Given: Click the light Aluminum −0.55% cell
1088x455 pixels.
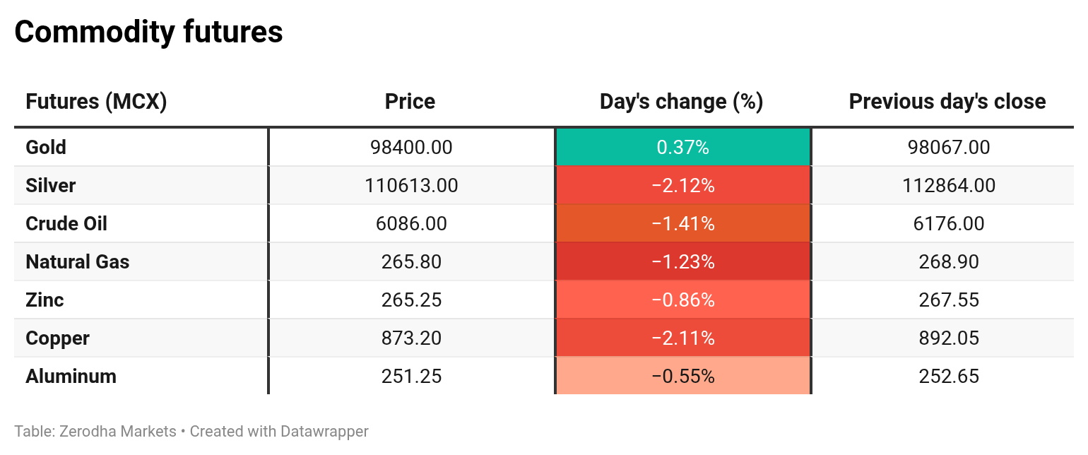Looking at the screenshot, I should point(682,377).
